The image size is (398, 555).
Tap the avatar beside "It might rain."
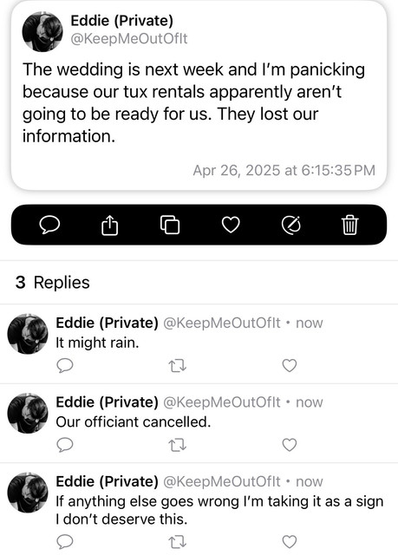(x=28, y=334)
